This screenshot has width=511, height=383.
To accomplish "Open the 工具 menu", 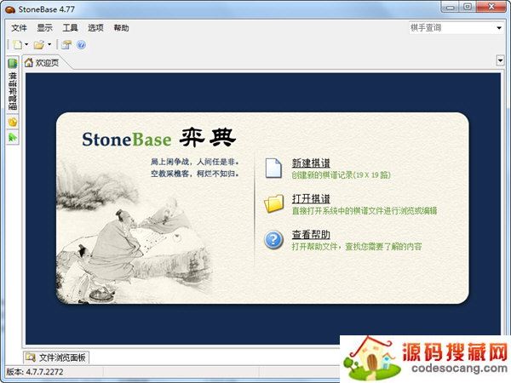I will tap(70, 28).
